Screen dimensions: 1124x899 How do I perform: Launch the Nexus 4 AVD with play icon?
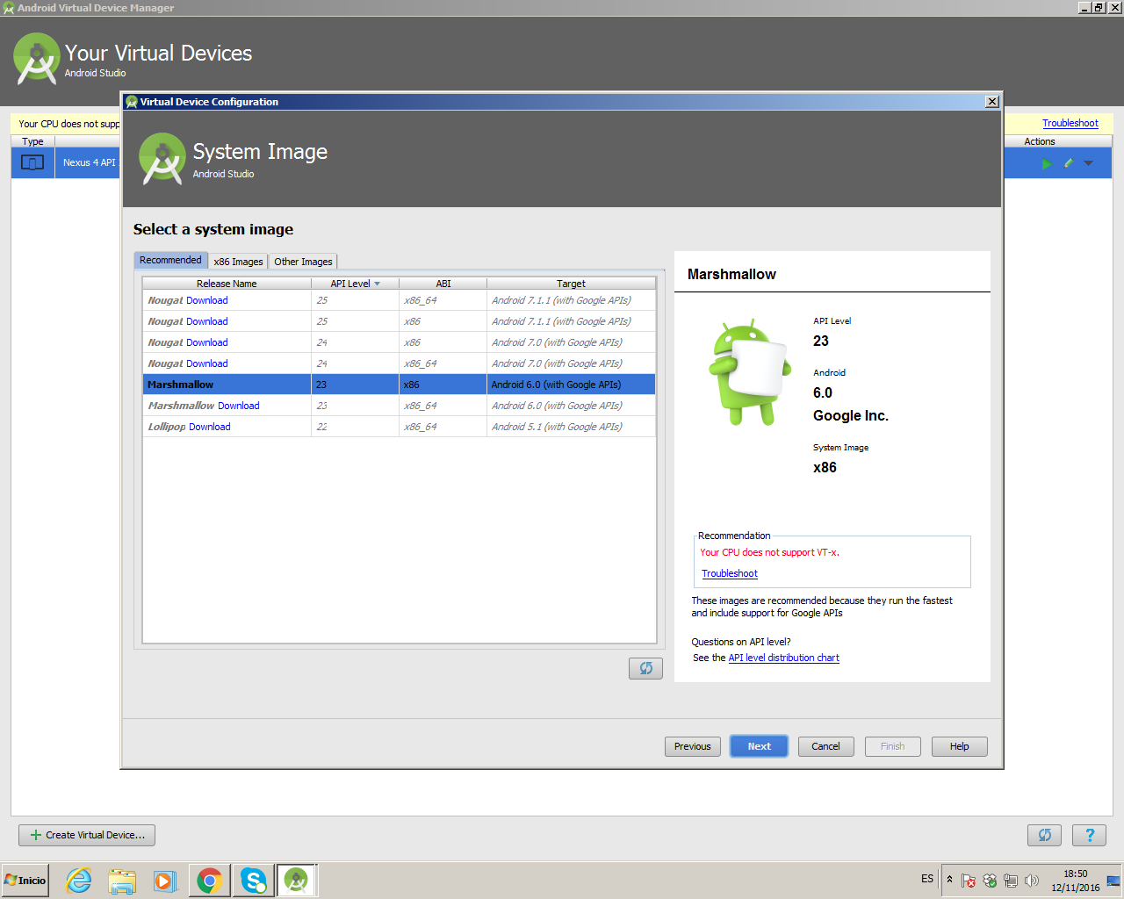(x=1047, y=163)
